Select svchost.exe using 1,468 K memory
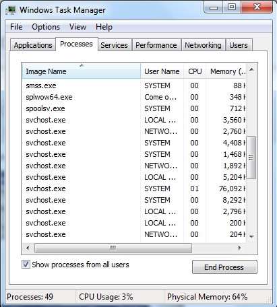The width and height of the screenshot is (277, 307). pyautogui.click(x=134, y=154)
